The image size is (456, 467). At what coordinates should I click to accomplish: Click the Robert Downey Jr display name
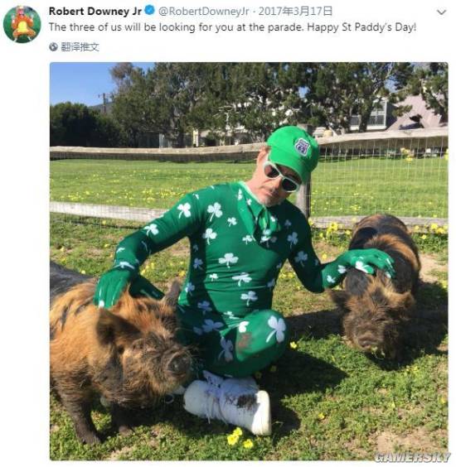tap(95, 12)
